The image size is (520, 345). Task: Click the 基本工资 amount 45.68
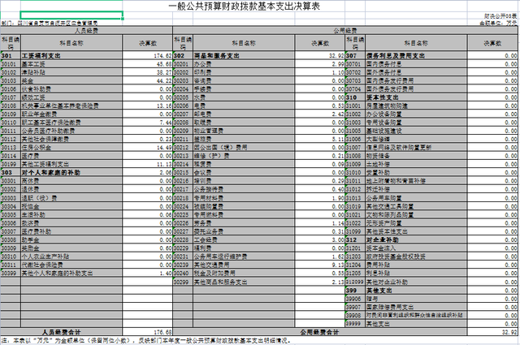(152, 63)
